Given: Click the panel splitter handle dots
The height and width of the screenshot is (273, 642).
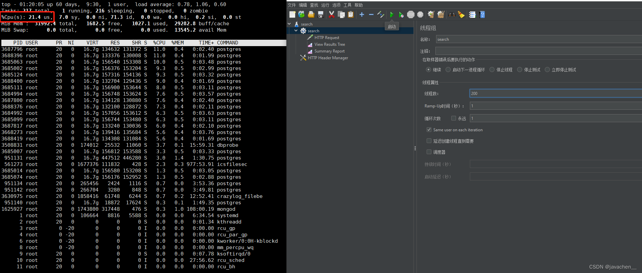Looking at the screenshot, I should 415,148.
